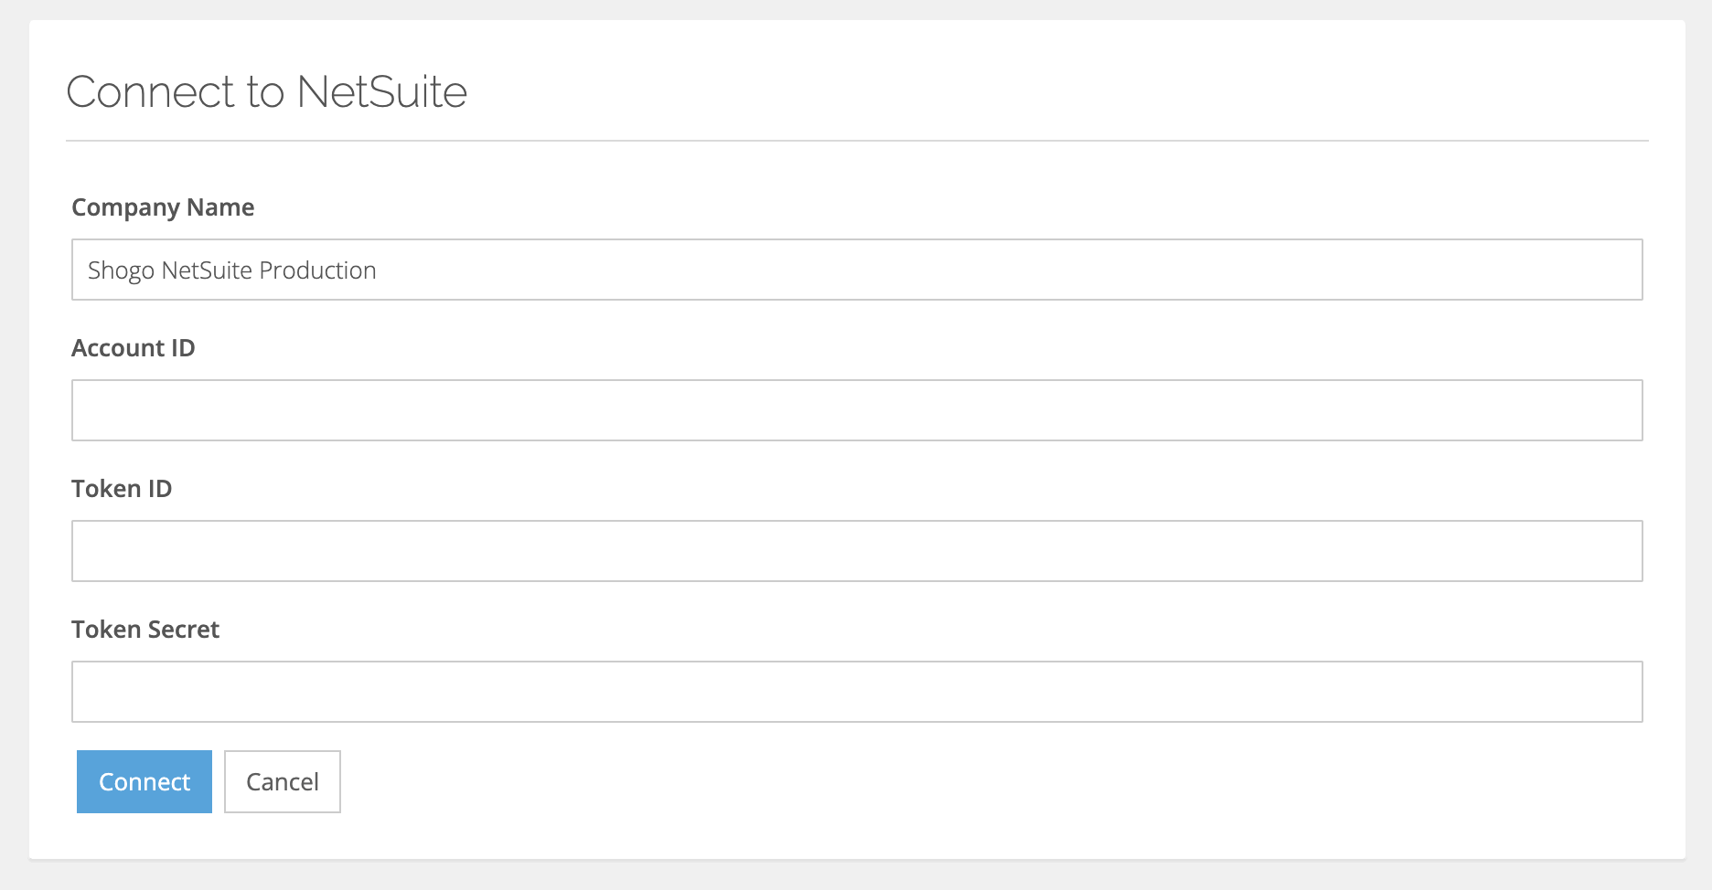The width and height of the screenshot is (1712, 890).
Task: Click the Connect button
Action: coord(144,781)
